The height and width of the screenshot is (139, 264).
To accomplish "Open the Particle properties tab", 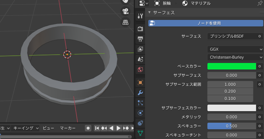I will pos(140,103).
